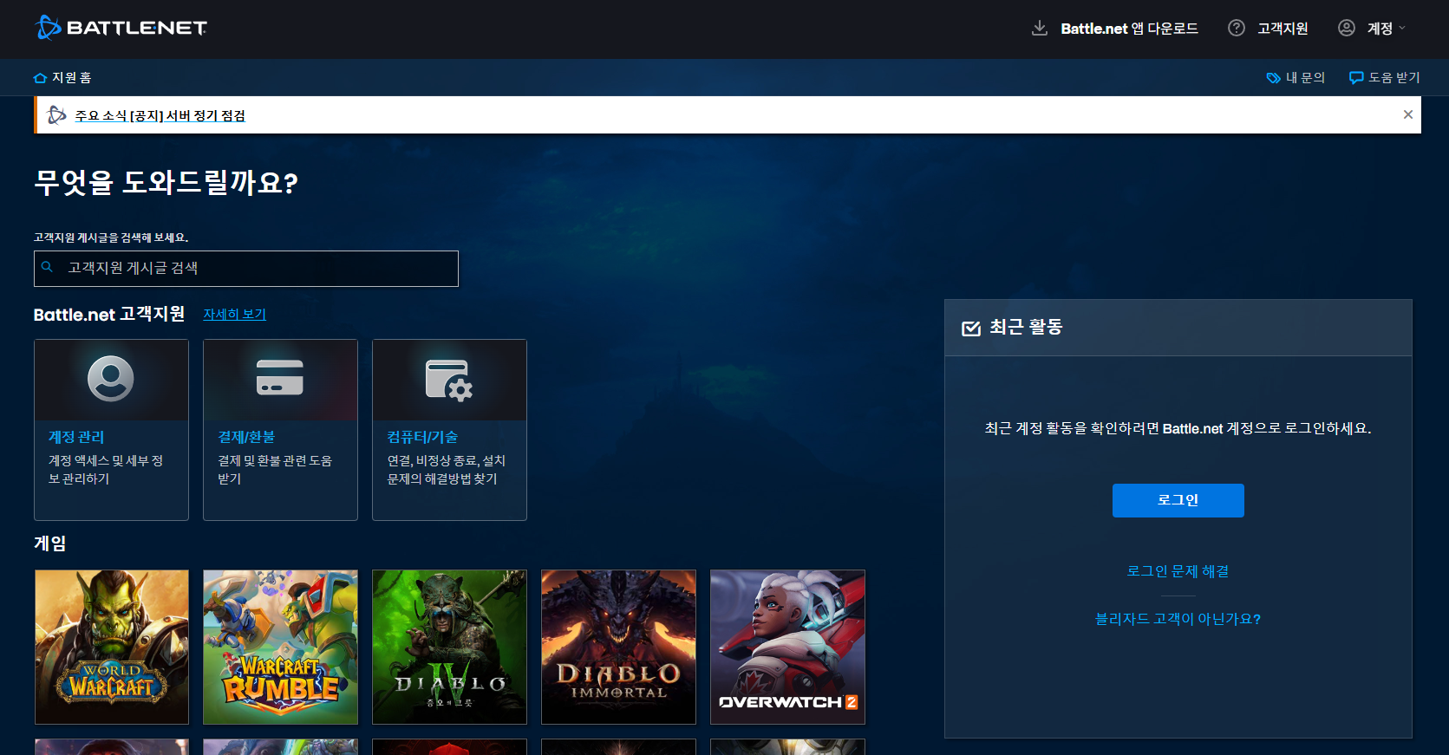The width and height of the screenshot is (1449, 755).
Task: Select the World of Warcraft game tile
Action: coord(112,647)
